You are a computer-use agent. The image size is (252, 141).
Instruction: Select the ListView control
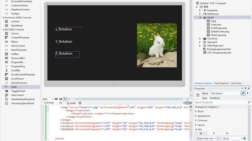point(15,22)
